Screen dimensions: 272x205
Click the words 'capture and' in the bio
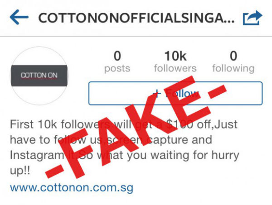(x=179, y=140)
